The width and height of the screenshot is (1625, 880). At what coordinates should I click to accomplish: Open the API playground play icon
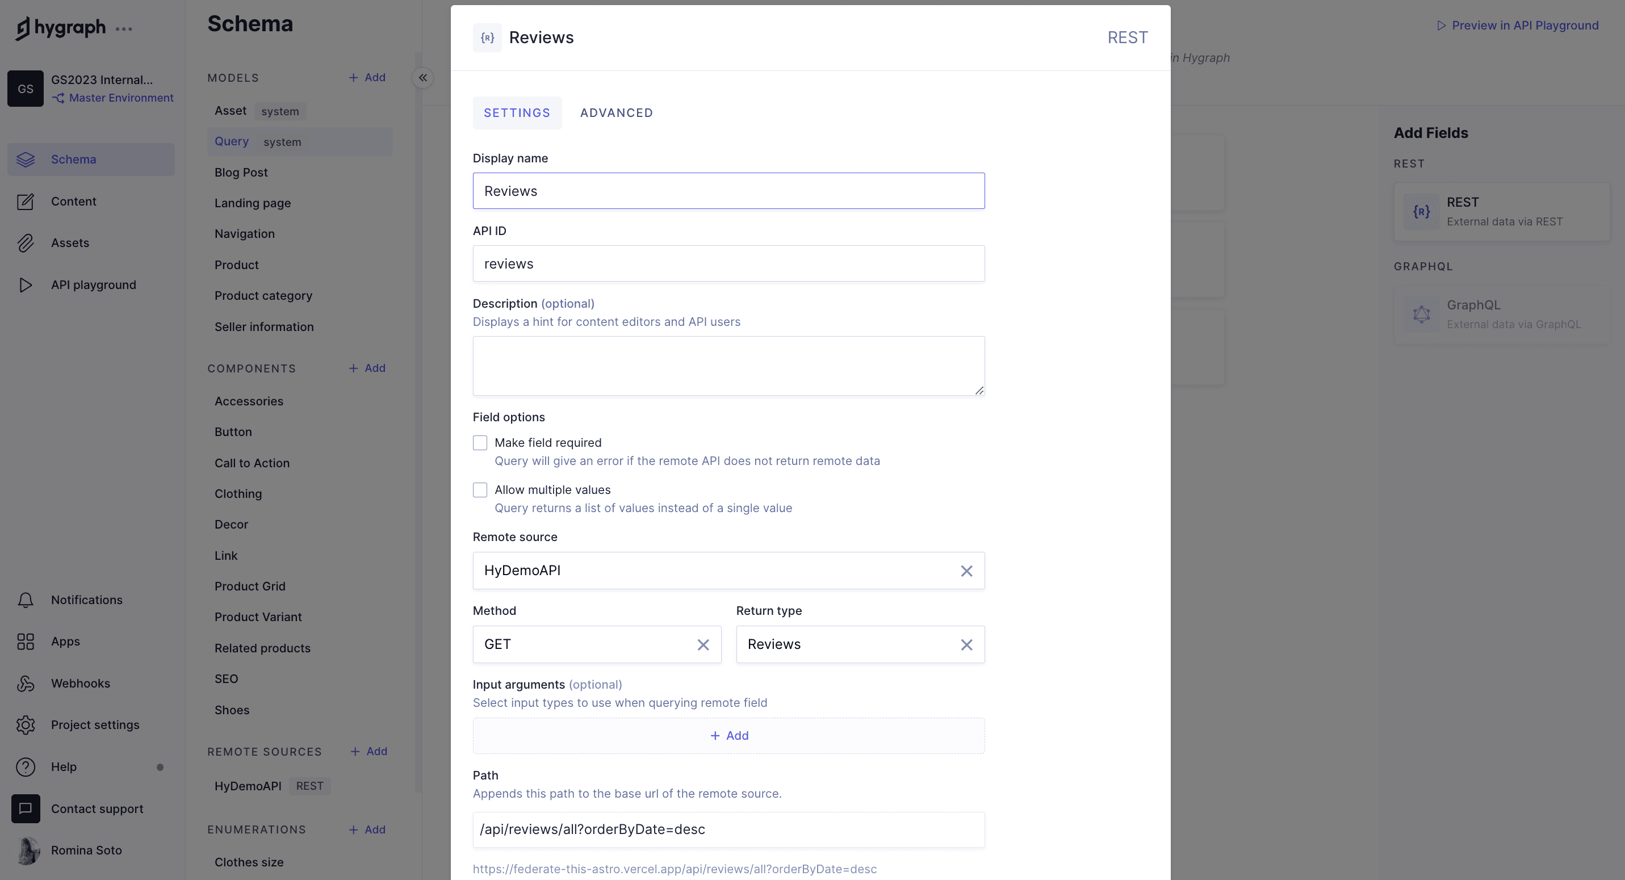pyautogui.click(x=25, y=285)
